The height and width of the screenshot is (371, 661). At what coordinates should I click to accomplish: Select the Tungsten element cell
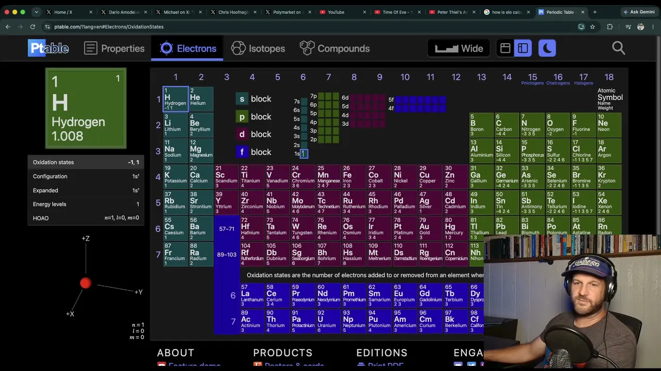pyautogui.click(x=303, y=228)
